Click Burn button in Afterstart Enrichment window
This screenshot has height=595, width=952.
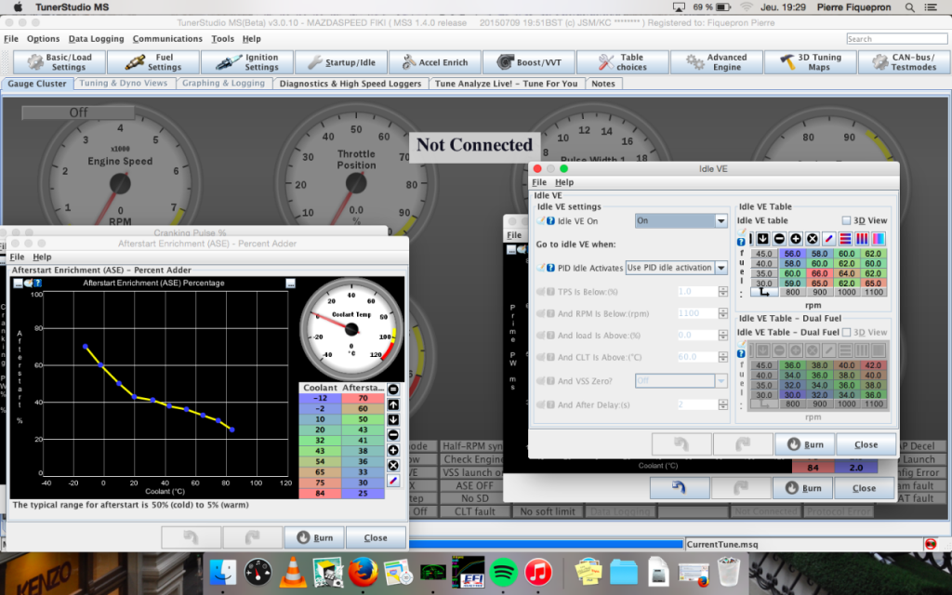[314, 537]
